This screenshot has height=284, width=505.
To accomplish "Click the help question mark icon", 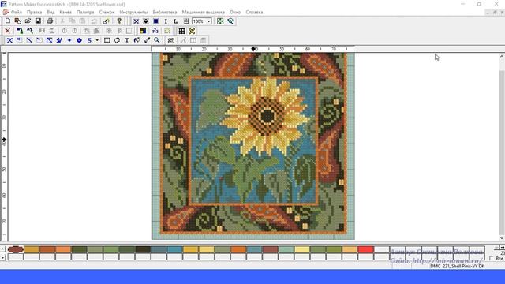I will [x=119, y=21].
